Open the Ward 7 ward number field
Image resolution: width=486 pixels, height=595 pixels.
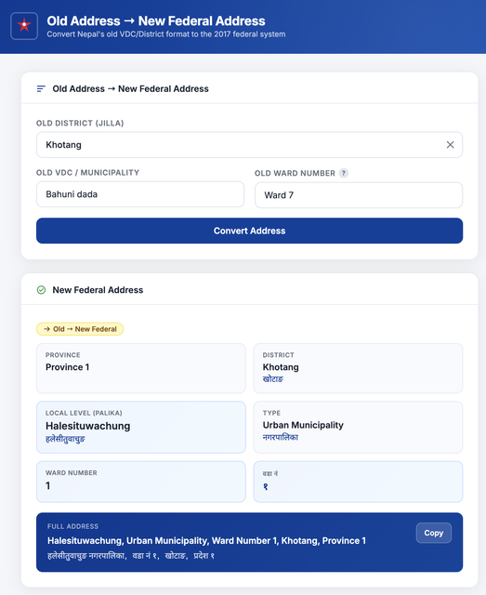point(359,195)
